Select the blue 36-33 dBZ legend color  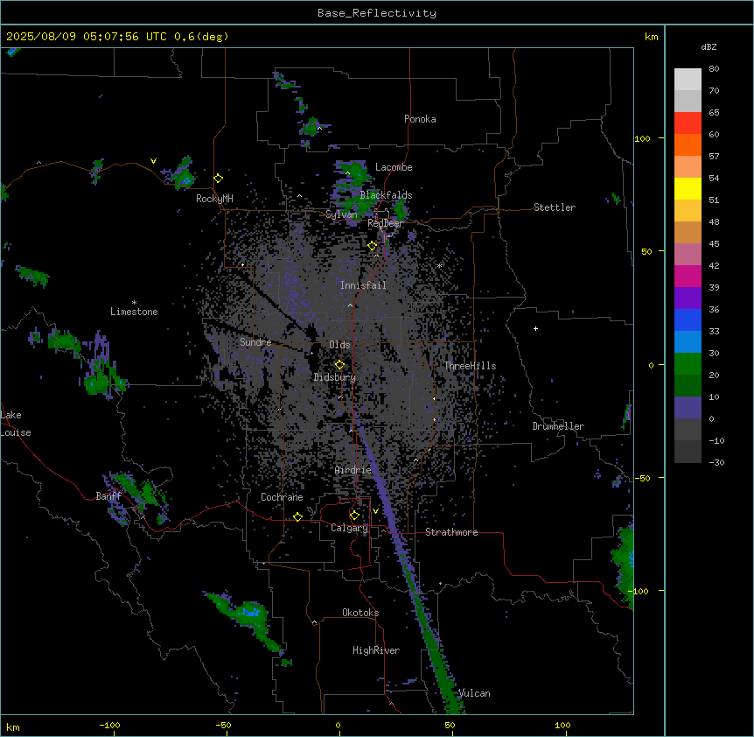pos(688,320)
